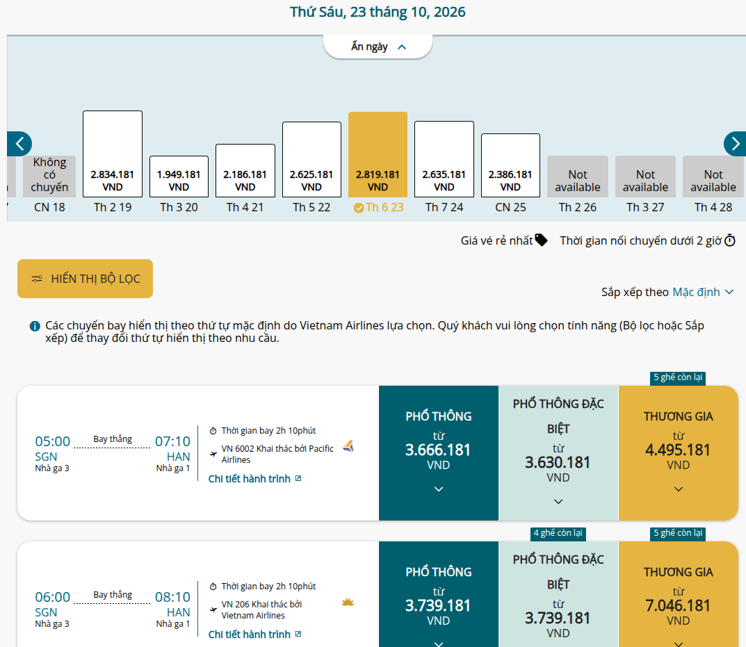Click the connection time stopwatch icon
The height and width of the screenshot is (647, 746).
pos(730,240)
